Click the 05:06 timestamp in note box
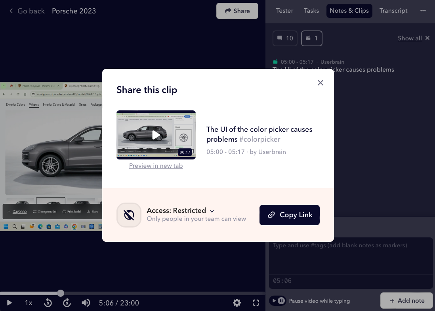 [x=282, y=281]
